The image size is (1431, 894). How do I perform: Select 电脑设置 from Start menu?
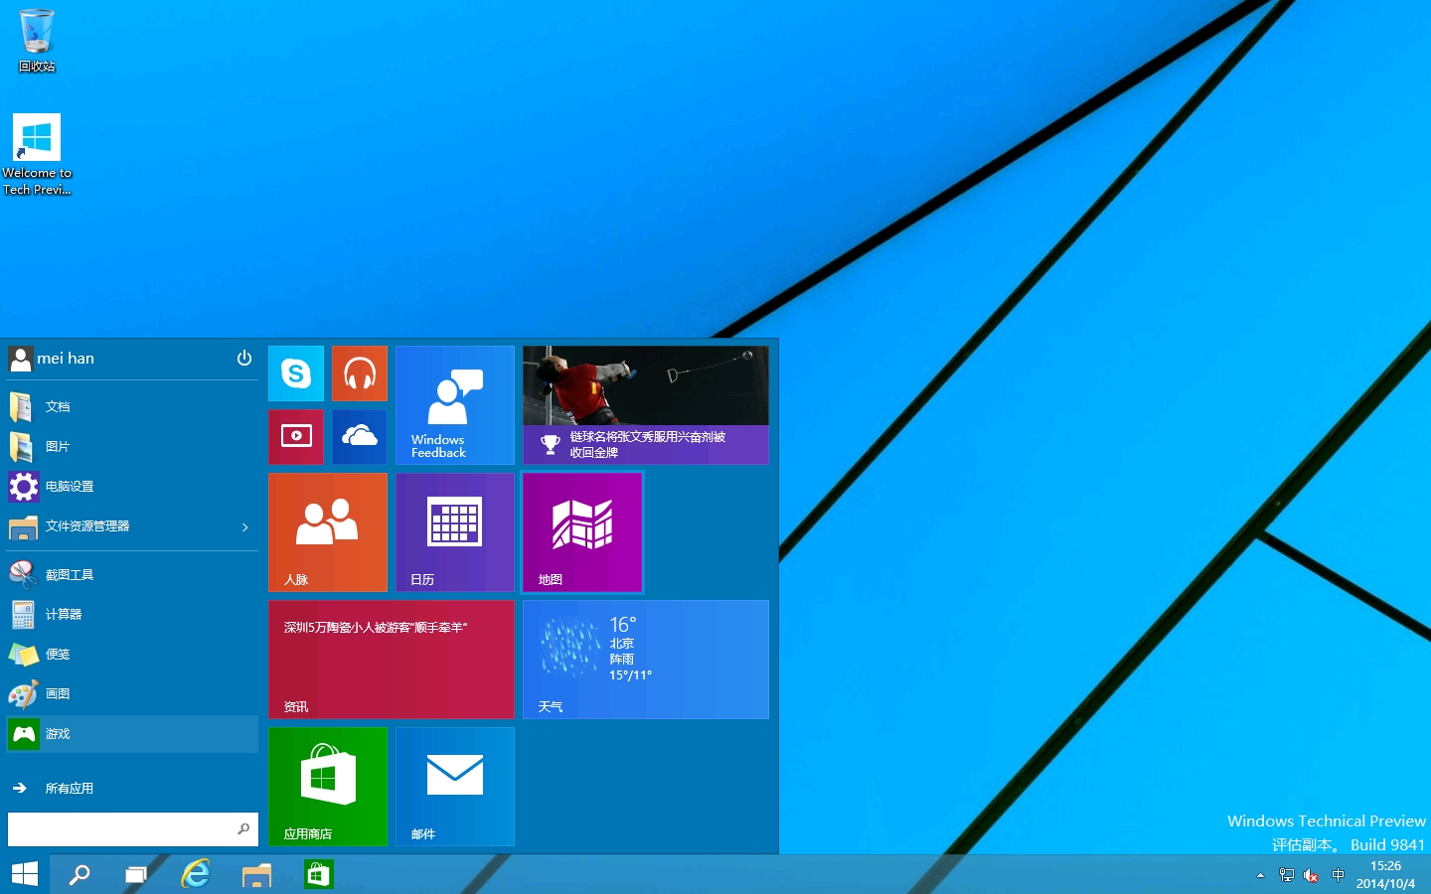coord(70,487)
